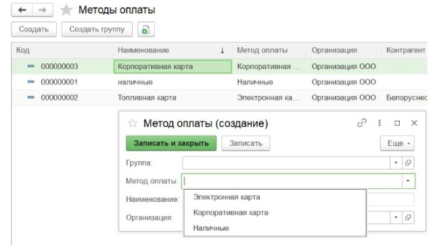Click Организация ООО in наличные row

pyautogui.click(x=344, y=82)
